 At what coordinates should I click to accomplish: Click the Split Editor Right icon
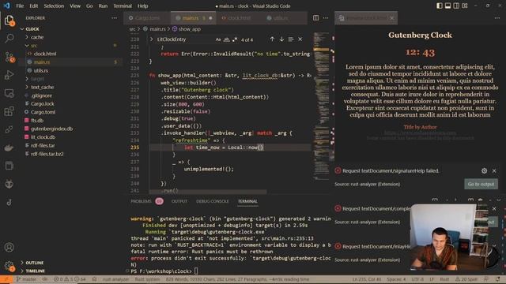tap(315, 18)
